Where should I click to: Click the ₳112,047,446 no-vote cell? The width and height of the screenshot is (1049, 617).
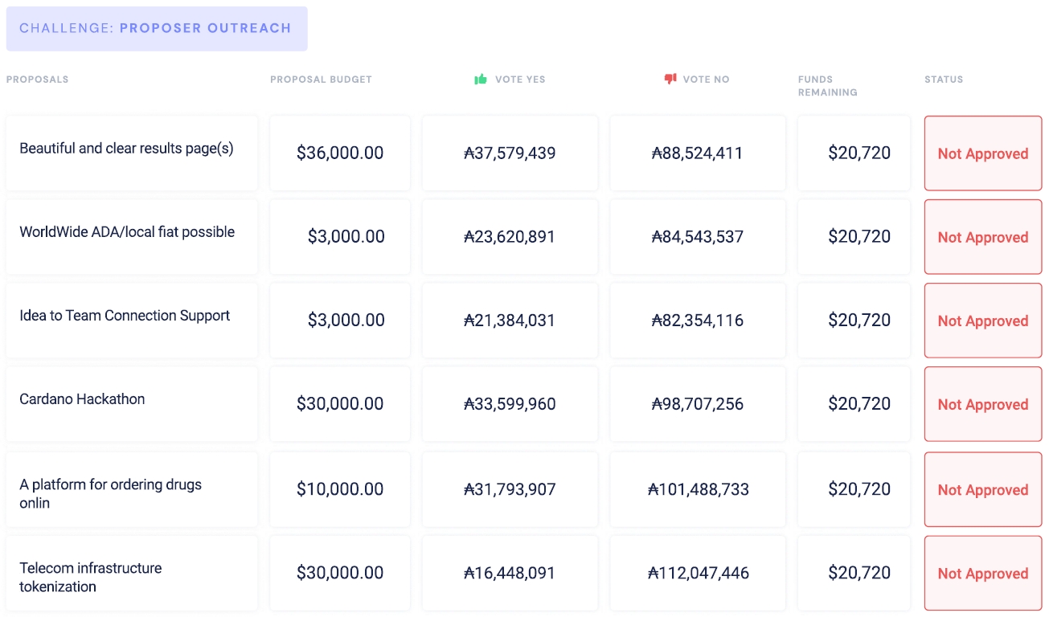coord(698,573)
